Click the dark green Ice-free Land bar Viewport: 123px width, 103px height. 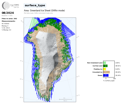click(105, 66)
